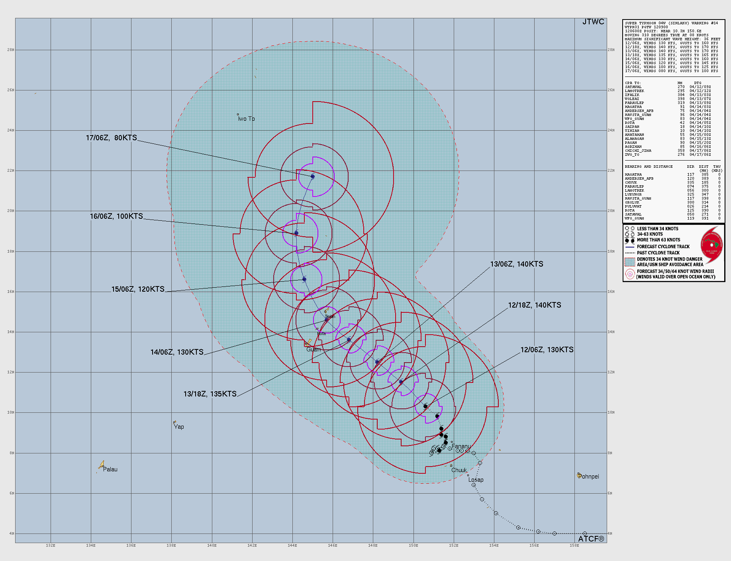
Task: Click the Pohnpei location symbol
Action: tap(579, 474)
